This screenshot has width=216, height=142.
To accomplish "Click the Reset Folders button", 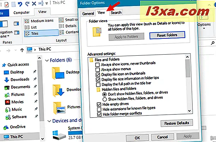I will (x=167, y=35).
